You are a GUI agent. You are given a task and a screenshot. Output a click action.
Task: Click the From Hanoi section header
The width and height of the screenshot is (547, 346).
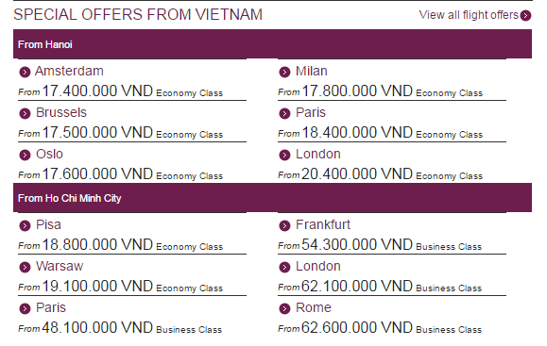(272, 44)
